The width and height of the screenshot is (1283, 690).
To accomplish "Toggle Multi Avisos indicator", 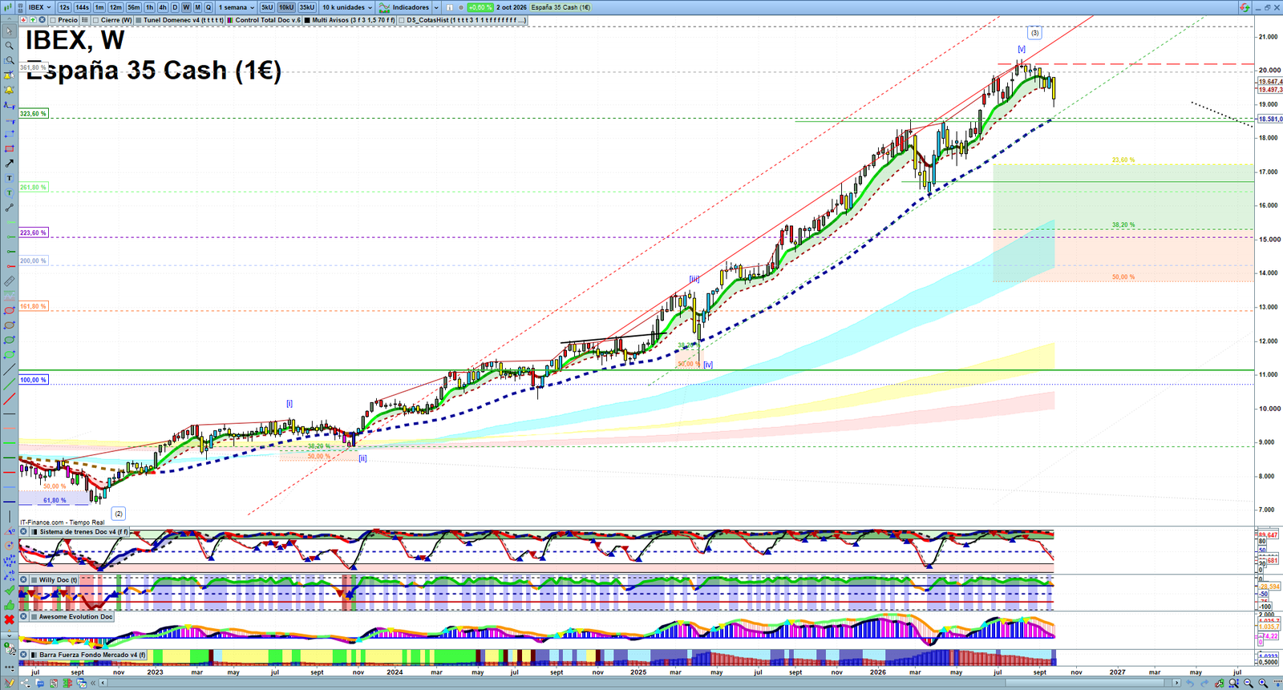I will [x=307, y=20].
